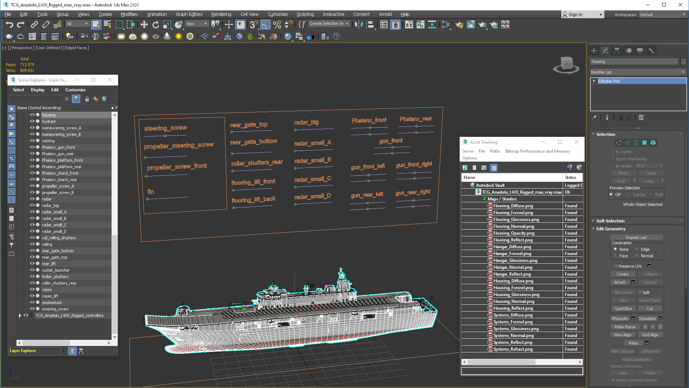Click the sun light icon in toolbar

click(178, 36)
